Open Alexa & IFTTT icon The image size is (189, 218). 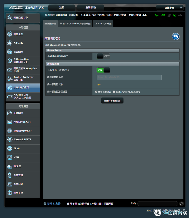pos(9,140)
